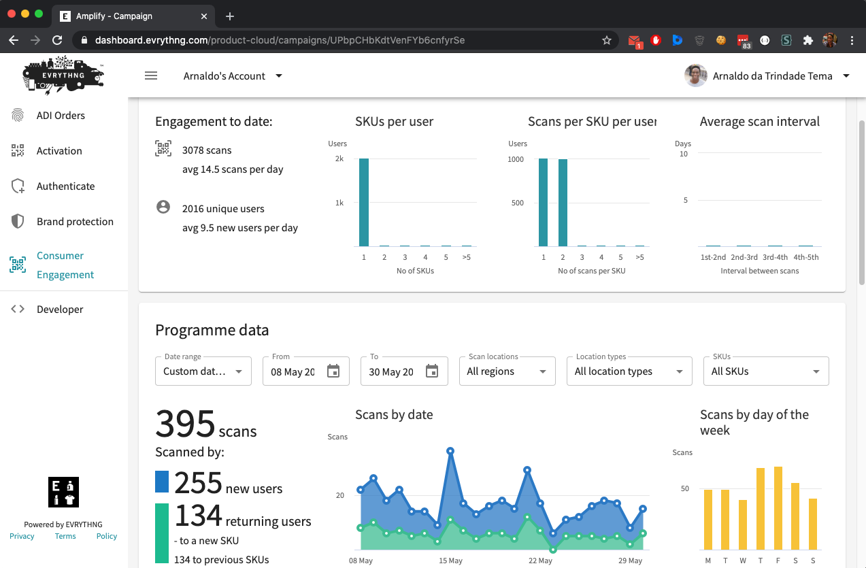Screen dimensions: 866x568
Task: Click the 'Average scan interval' chart title
Action: [760, 122]
